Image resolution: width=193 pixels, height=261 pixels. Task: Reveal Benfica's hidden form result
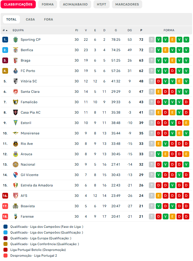(x=151, y=50)
